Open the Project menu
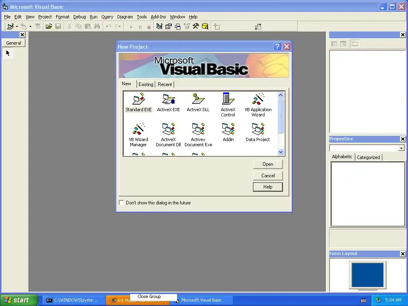408x306 pixels. 45,17
